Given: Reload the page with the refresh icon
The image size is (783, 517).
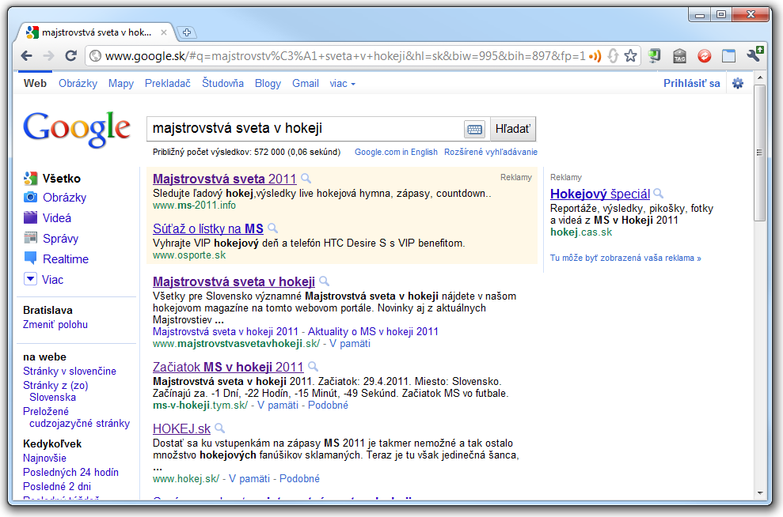Looking at the screenshot, I should (x=70, y=56).
